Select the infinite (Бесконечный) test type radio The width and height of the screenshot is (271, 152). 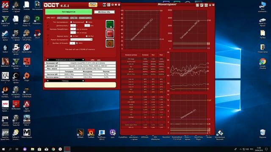pyautogui.click(x=71, y=22)
